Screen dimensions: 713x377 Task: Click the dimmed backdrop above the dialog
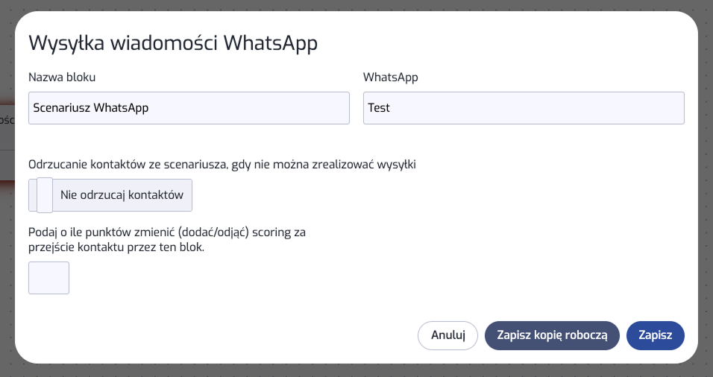click(x=356, y=4)
